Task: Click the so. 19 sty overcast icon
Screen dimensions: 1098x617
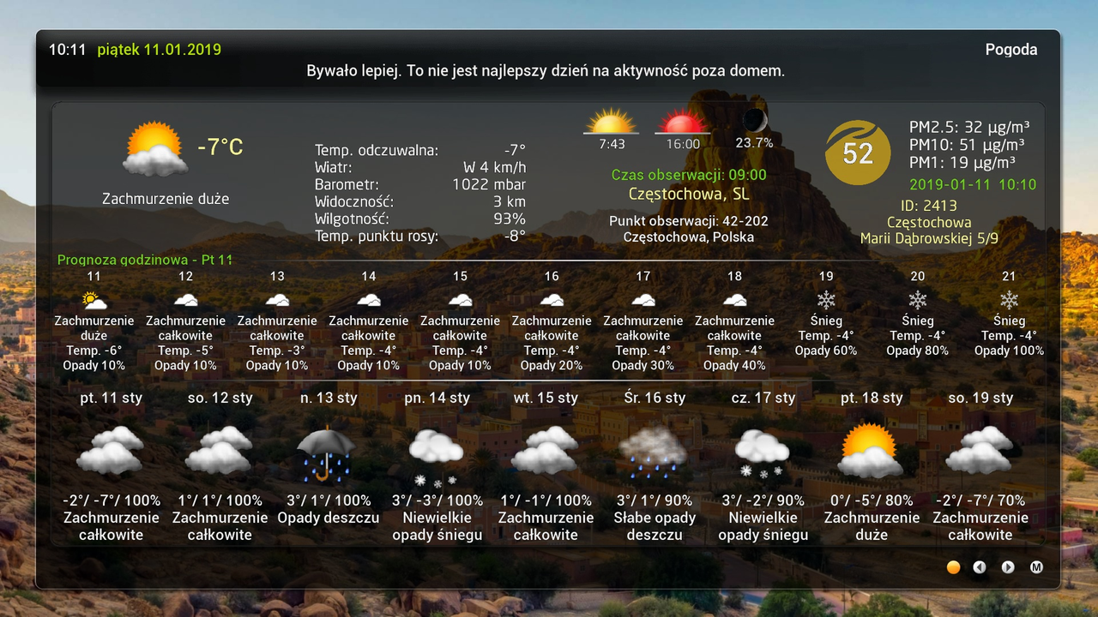Action: tap(980, 451)
